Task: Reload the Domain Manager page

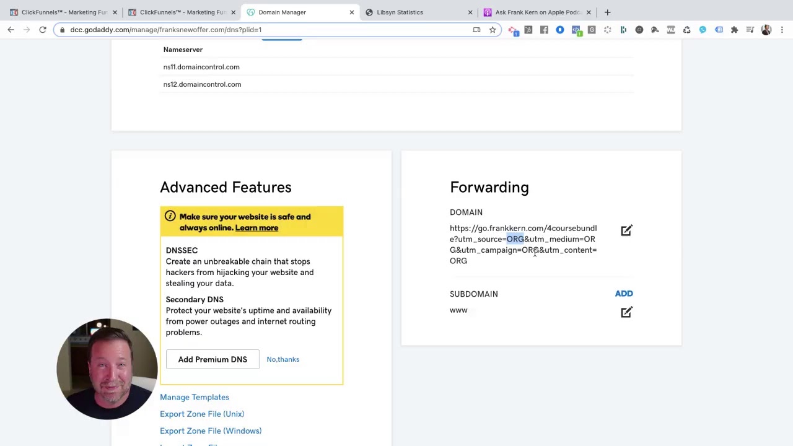Action: click(x=43, y=30)
